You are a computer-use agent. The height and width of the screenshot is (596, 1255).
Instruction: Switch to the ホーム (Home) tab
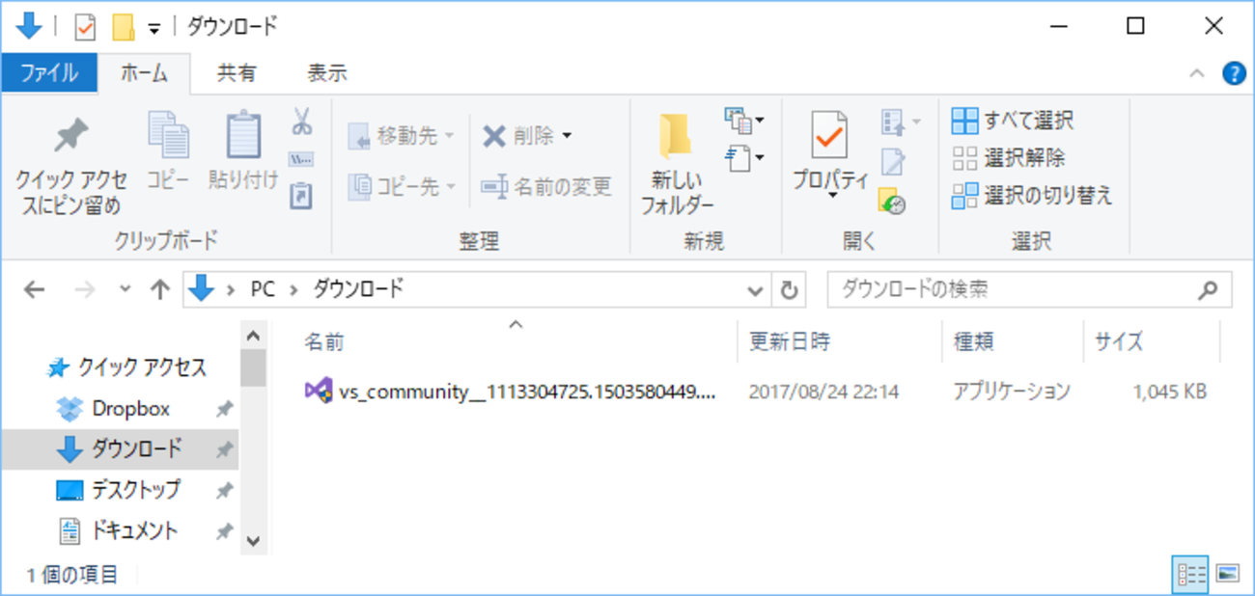pyautogui.click(x=144, y=73)
